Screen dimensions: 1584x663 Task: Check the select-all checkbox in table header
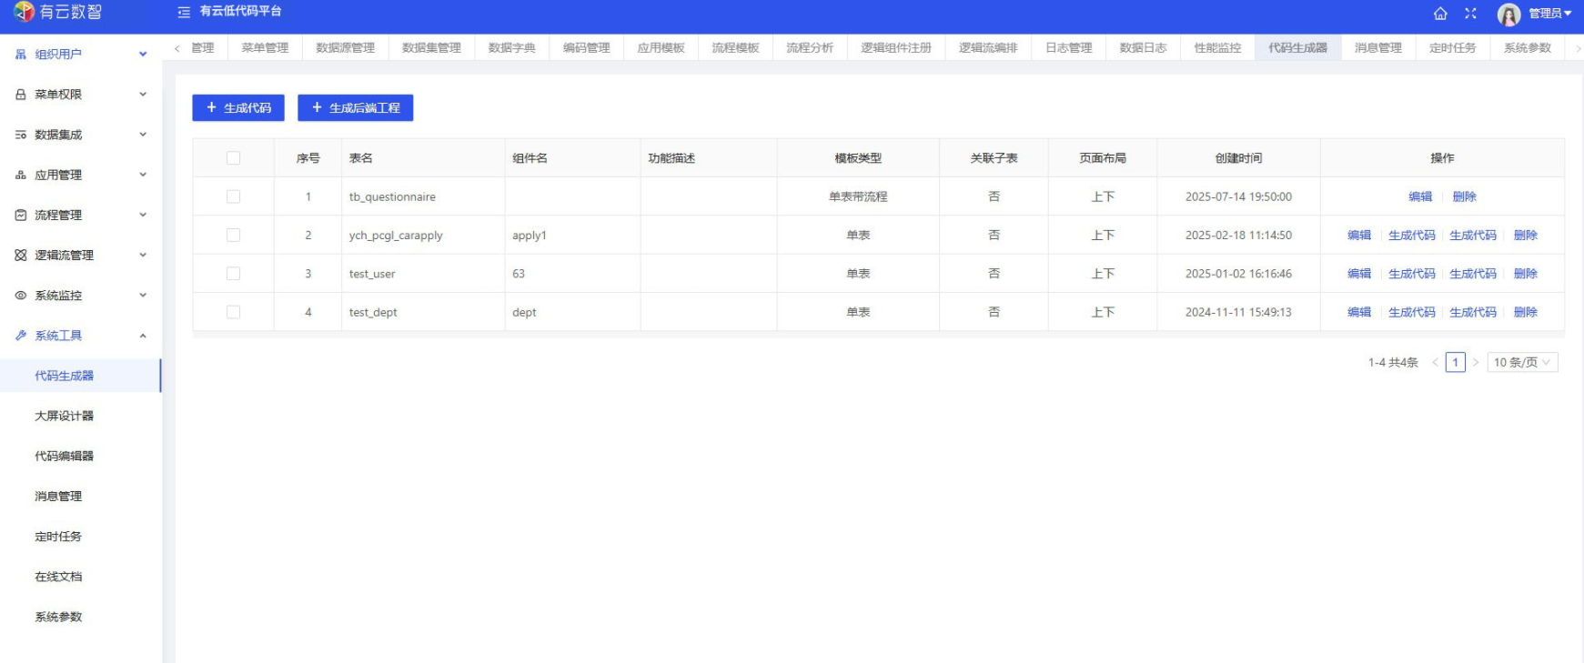coord(233,158)
